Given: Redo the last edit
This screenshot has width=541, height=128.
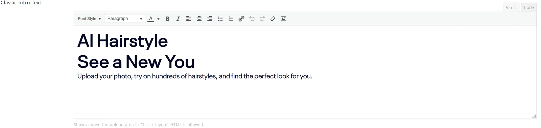Looking at the screenshot, I should (262, 19).
